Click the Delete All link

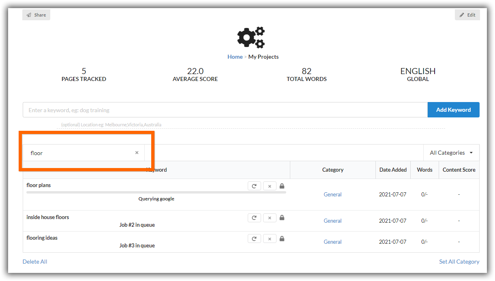click(x=35, y=262)
